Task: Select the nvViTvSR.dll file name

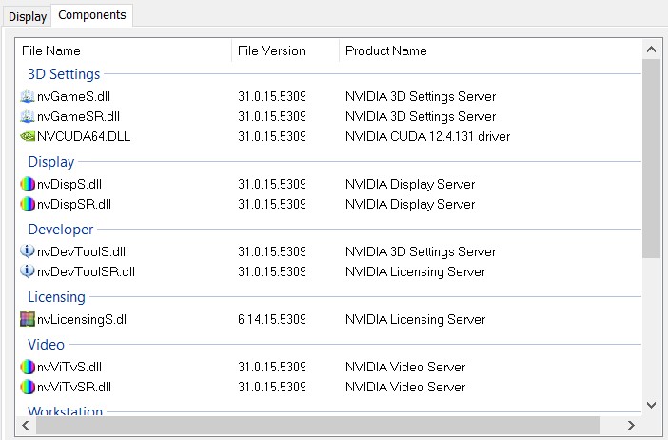Action: point(74,387)
